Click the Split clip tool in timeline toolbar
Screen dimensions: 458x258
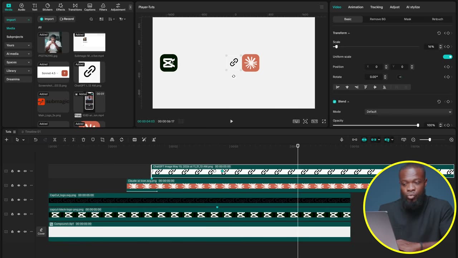[55, 140]
